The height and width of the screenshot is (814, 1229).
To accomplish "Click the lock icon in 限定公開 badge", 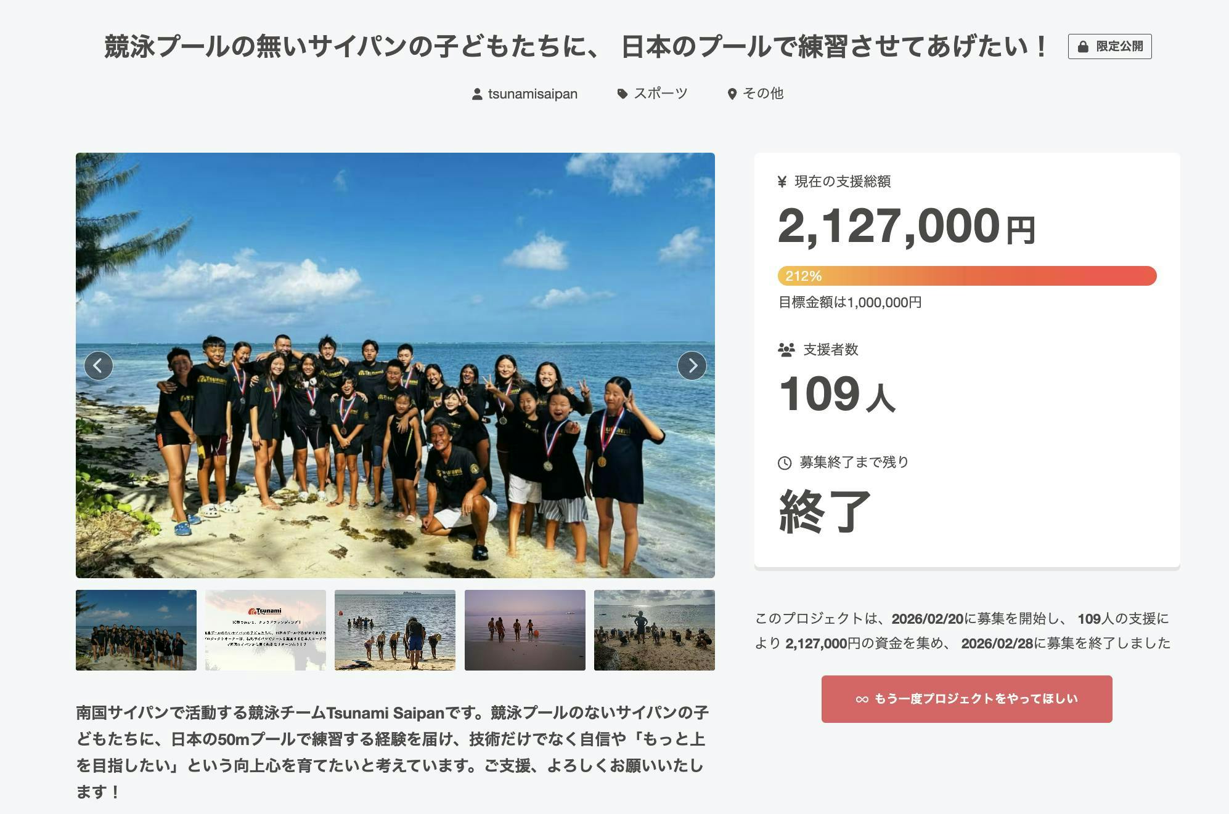I will [x=1082, y=47].
